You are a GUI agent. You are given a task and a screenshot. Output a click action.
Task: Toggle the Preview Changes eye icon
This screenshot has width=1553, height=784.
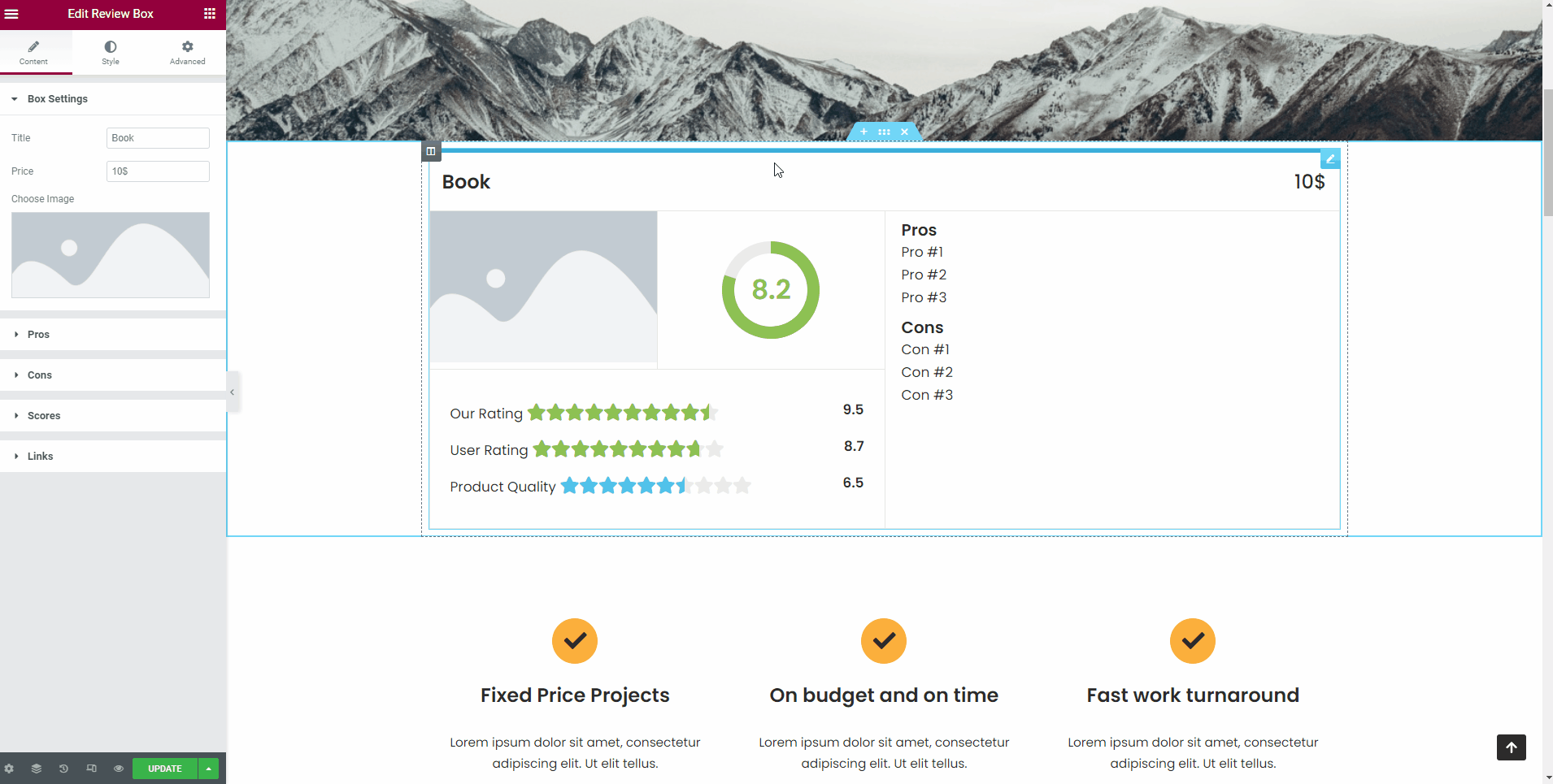tap(119, 769)
